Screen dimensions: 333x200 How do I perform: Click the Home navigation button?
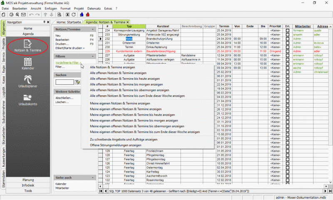(28, 28)
